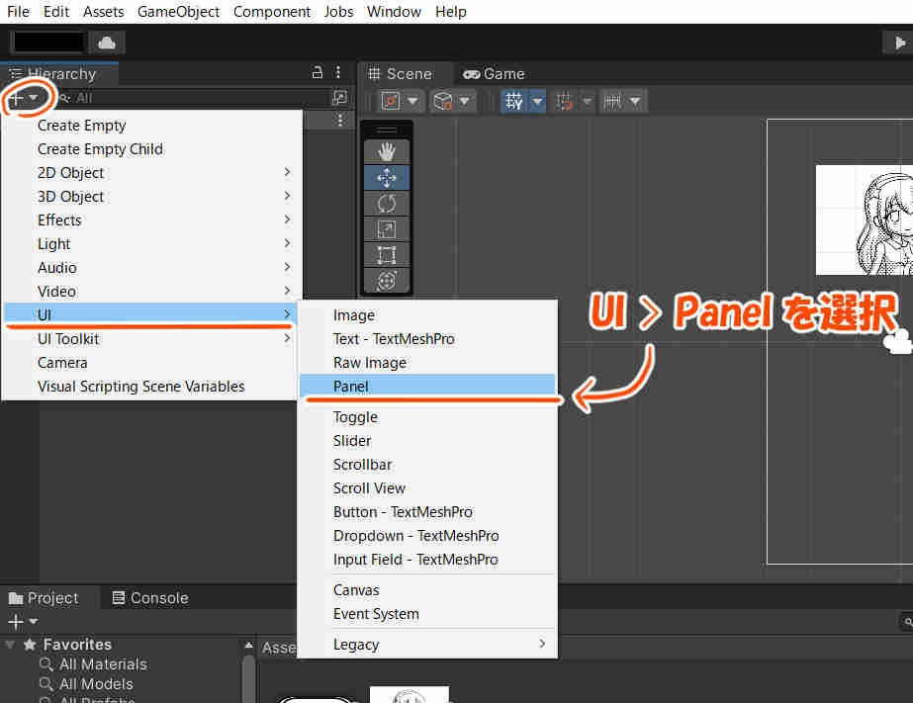This screenshot has height=703, width=913.
Task: Expand the Legacy submenu
Action: click(428, 645)
